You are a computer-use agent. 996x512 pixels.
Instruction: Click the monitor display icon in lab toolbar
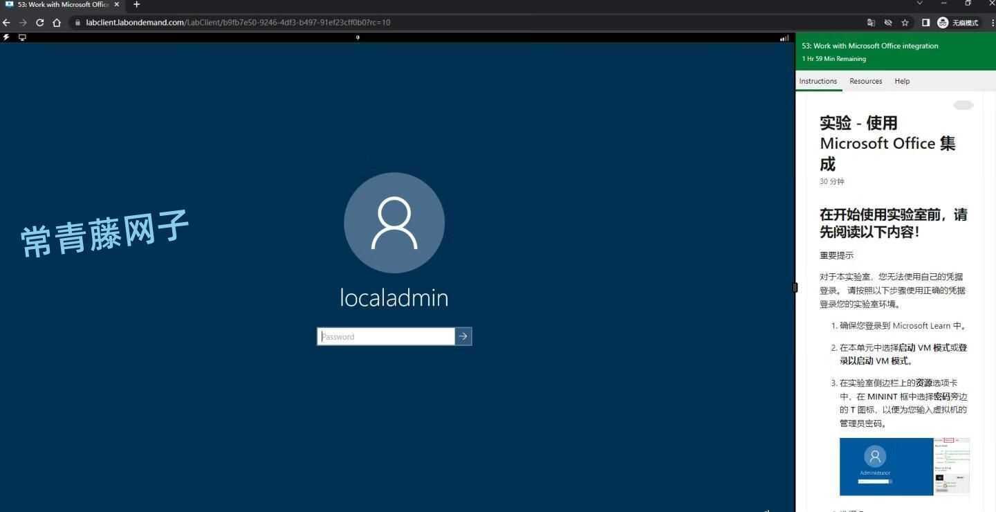tap(22, 37)
